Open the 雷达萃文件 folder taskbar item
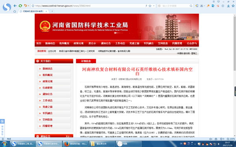 click(x=102, y=144)
